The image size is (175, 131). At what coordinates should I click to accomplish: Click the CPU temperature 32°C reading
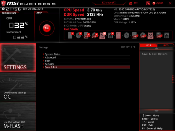click(x=19, y=25)
